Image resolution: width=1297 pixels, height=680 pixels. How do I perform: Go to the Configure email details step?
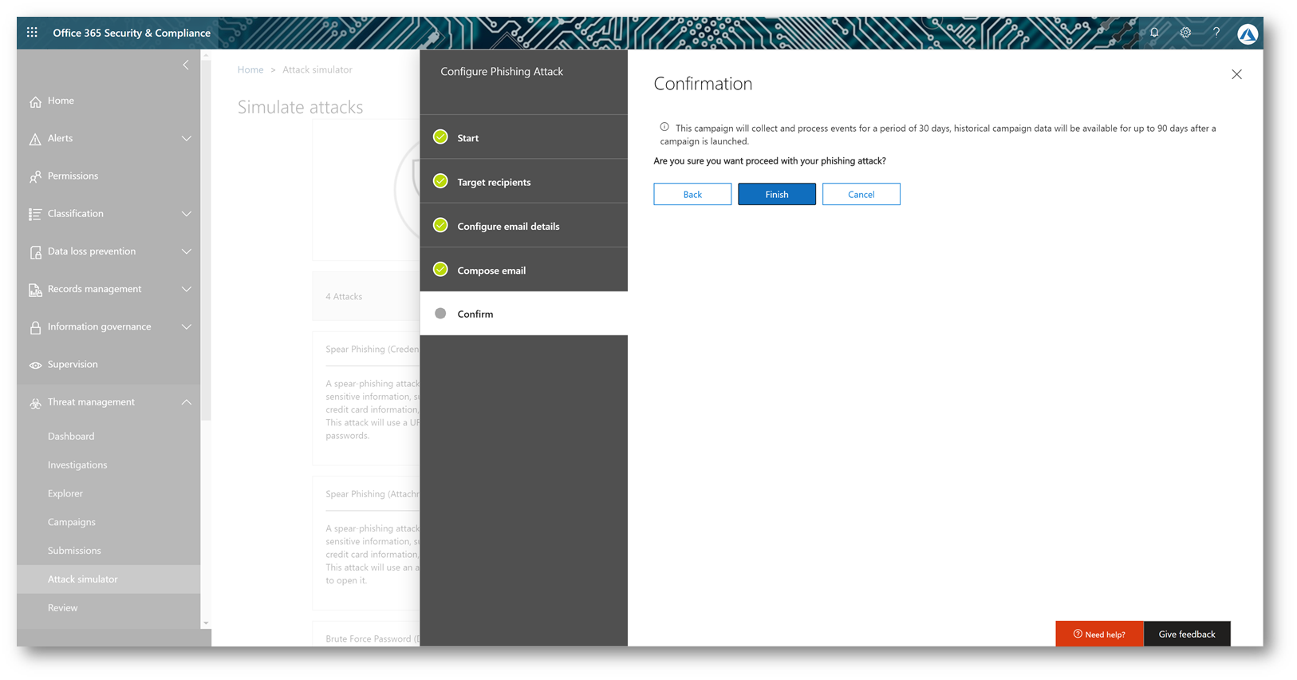(x=524, y=226)
